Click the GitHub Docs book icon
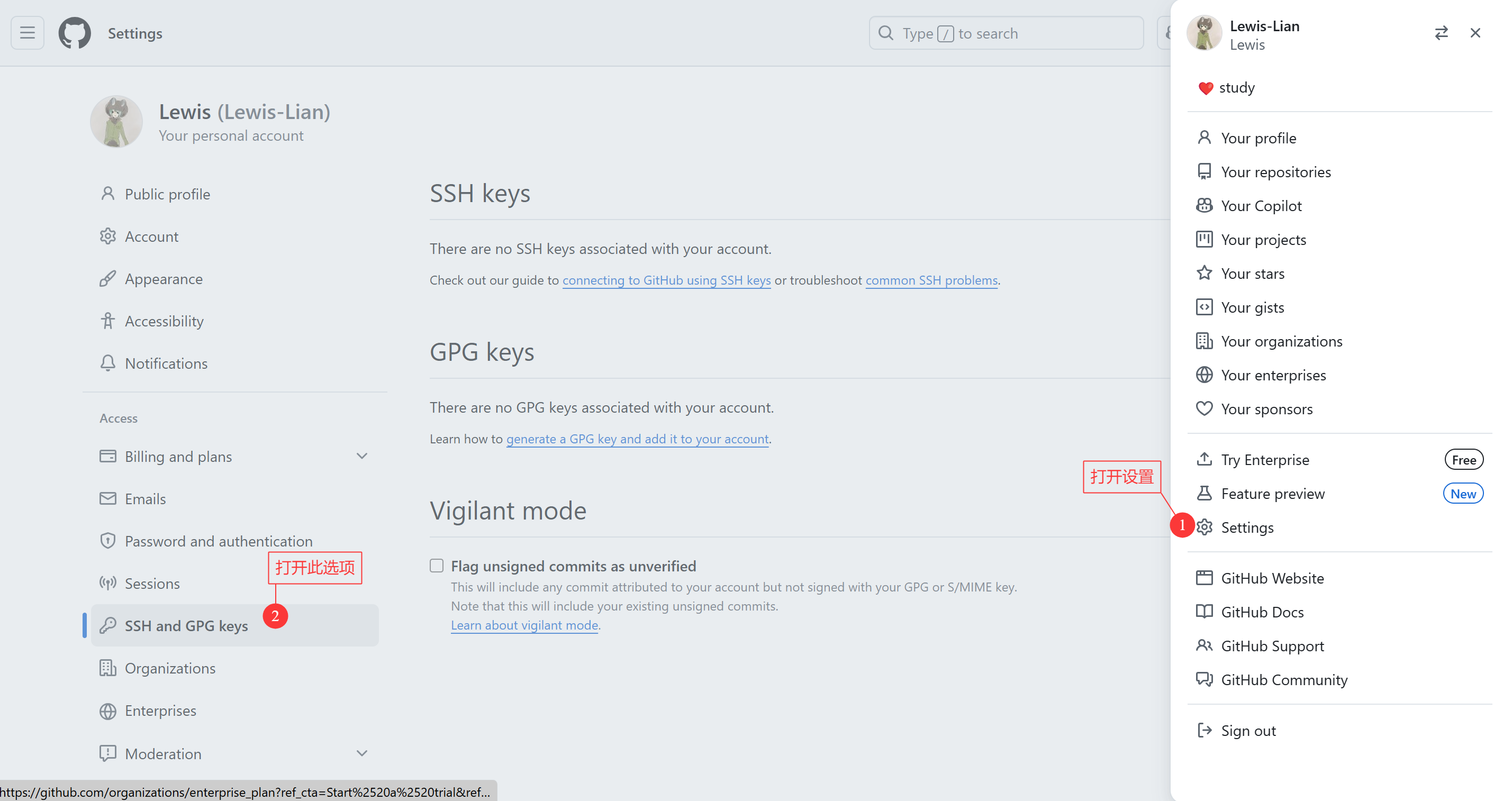 coord(1205,612)
